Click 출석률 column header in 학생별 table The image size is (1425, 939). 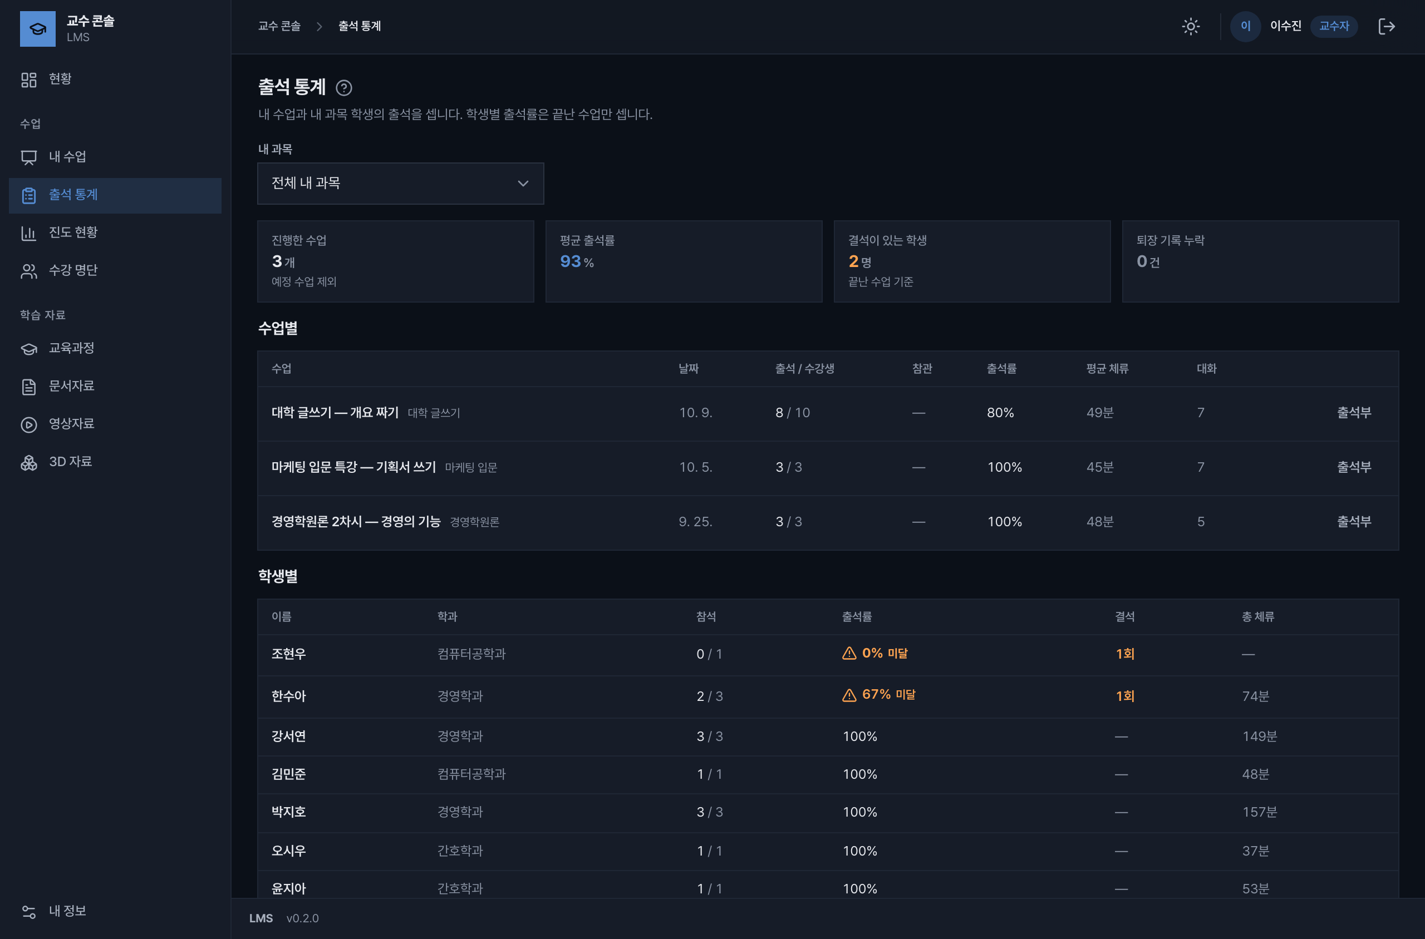tap(856, 617)
